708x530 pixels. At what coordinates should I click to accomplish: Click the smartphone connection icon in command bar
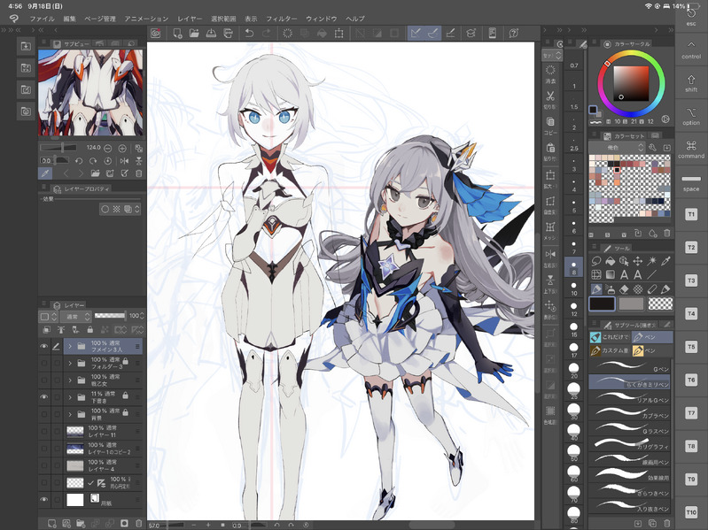[x=492, y=33]
